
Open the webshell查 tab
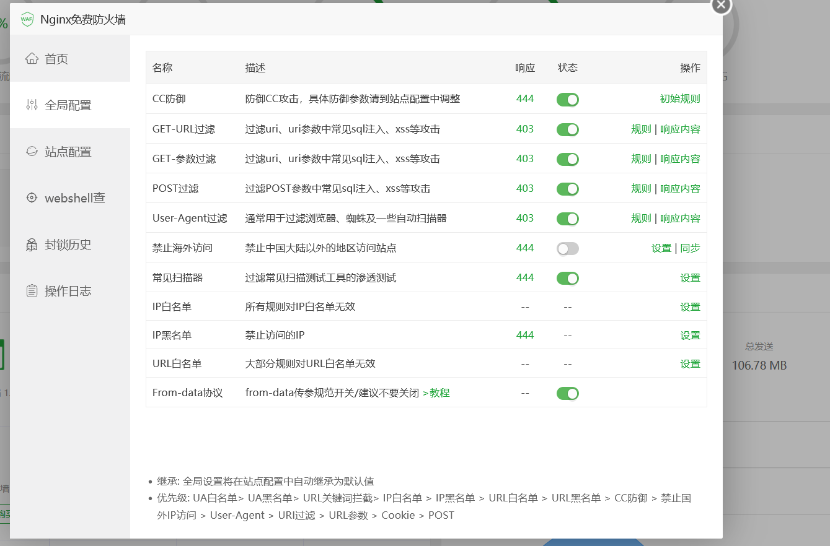tap(70, 198)
